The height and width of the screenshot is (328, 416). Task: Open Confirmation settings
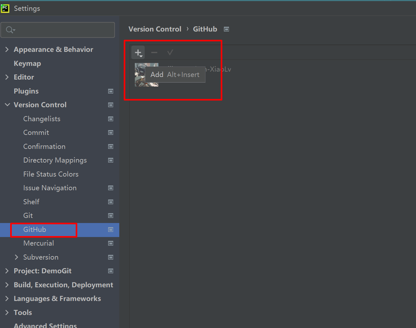tap(44, 147)
